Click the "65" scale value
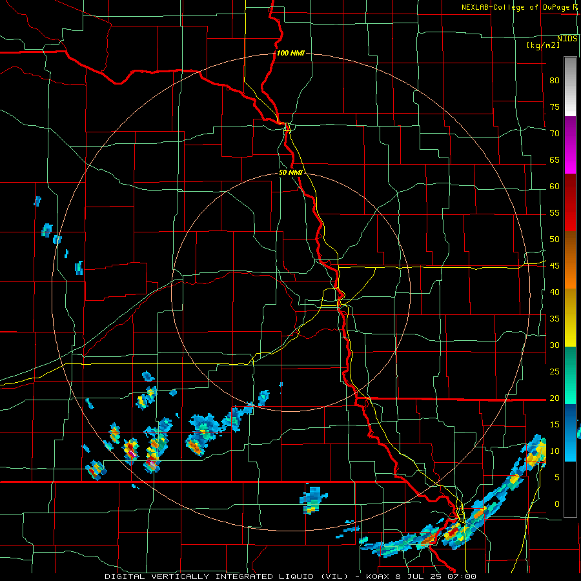 pyautogui.click(x=555, y=159)
